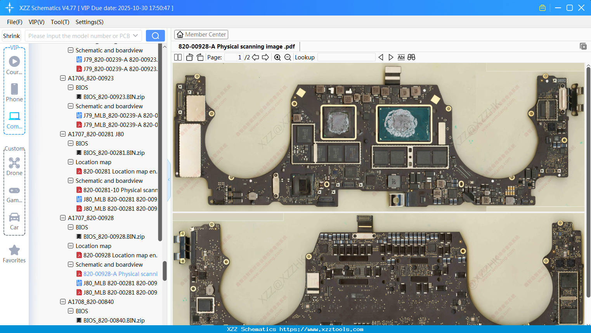Select 820-00928-A Physical scanning file in tree
Screen dimensions: 591x333
[x=120, y=274]
